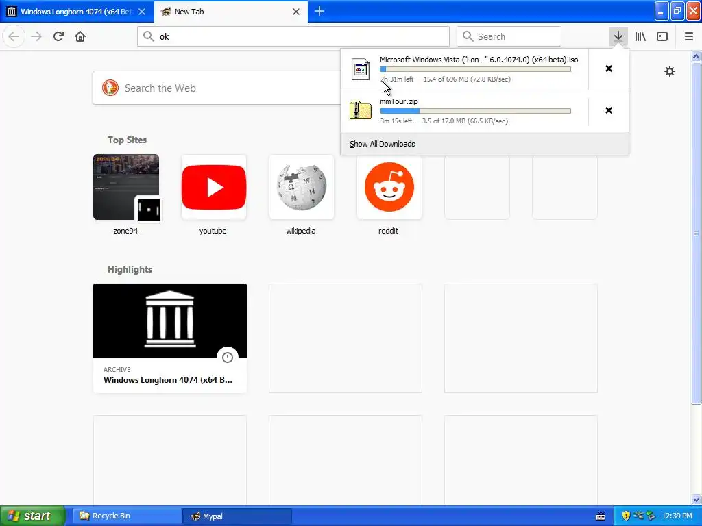Click the vertical scrollbar down arrow
The height and width of the screenshot is (526, 702).
click(x=697, y=499)
